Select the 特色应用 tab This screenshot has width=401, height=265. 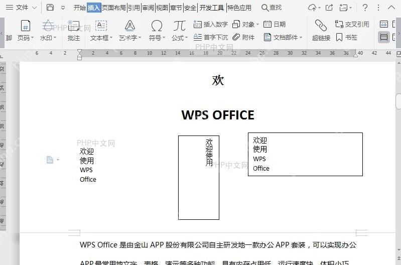pyautogui.click(x=239, y=8)
